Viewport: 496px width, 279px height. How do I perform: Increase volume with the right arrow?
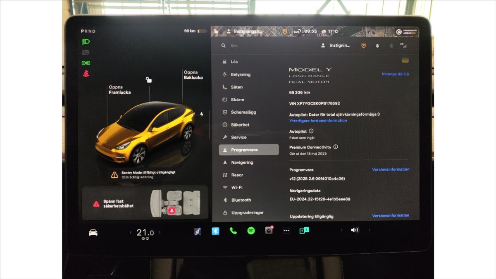(x=370, y=230)
